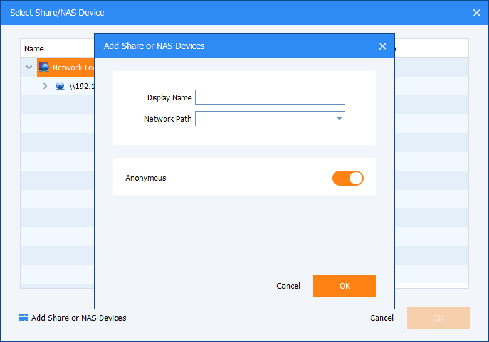This screenshot has width=489, height=342.
Task: Close the Select Share/NAS Device window
Action: (476, 13)
